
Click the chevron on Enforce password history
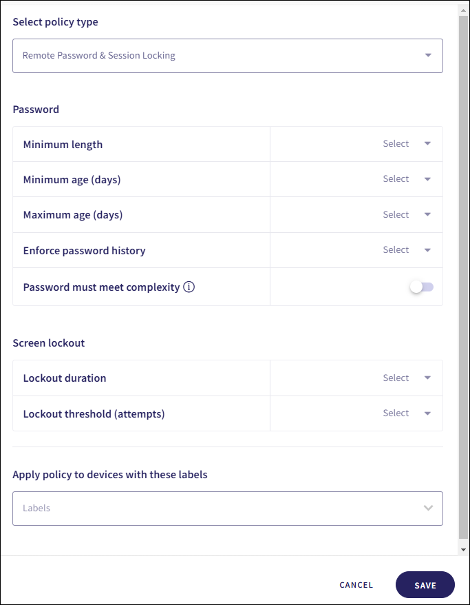click(x=426, y=250)
